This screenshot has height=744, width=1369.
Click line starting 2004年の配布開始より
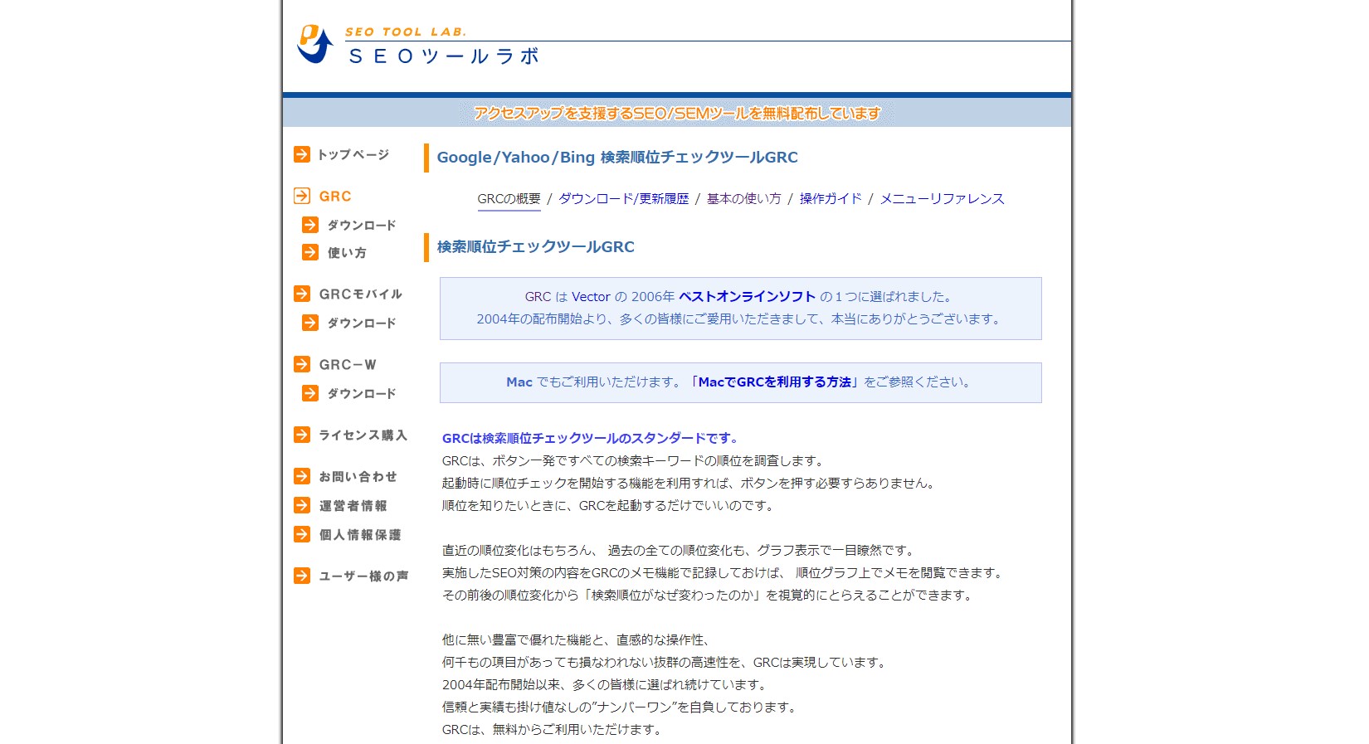tap(741, 319)
